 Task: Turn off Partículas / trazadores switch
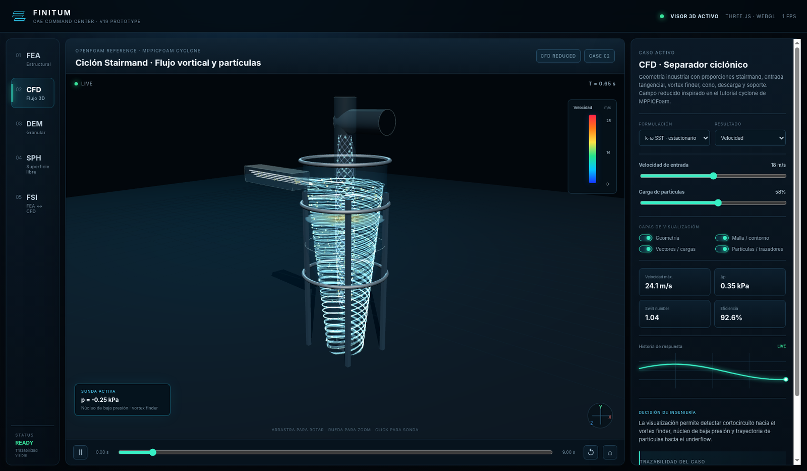pos(722,249)
